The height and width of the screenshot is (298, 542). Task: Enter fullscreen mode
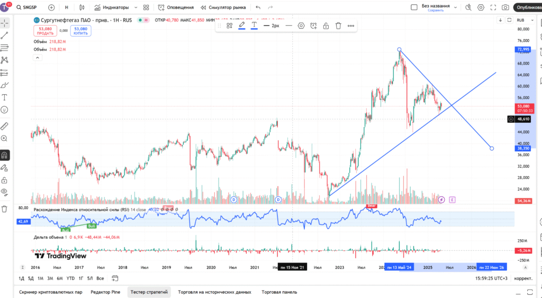pos(493,7)
